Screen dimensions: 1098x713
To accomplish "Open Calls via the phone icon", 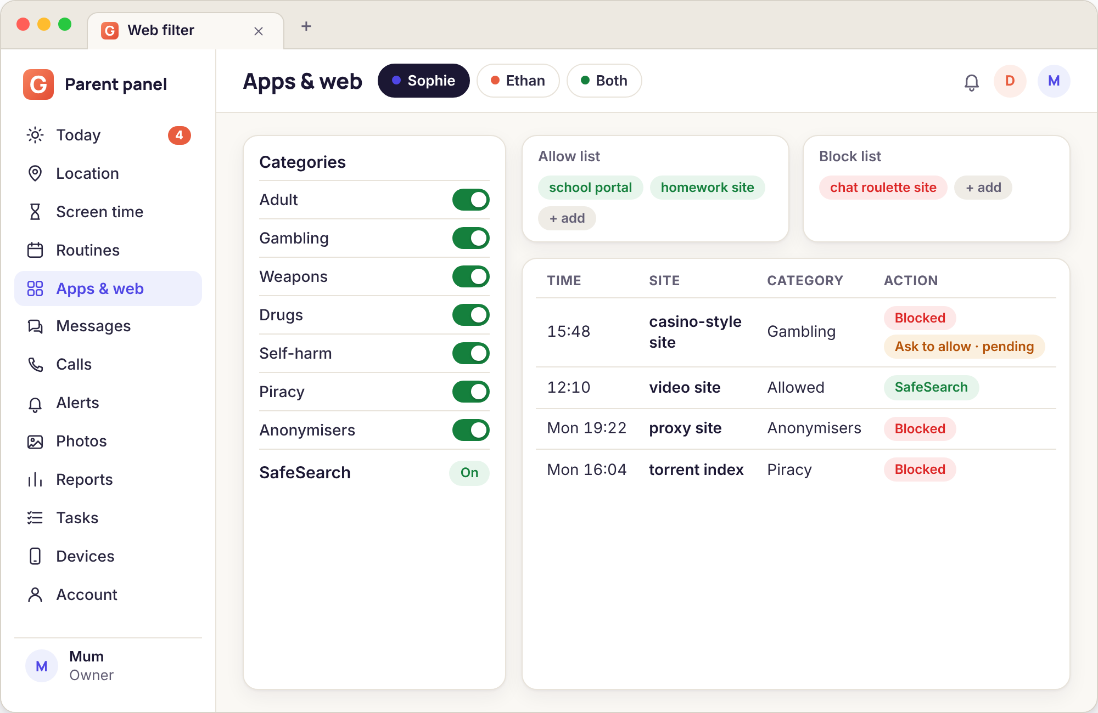I will (35, 364).
